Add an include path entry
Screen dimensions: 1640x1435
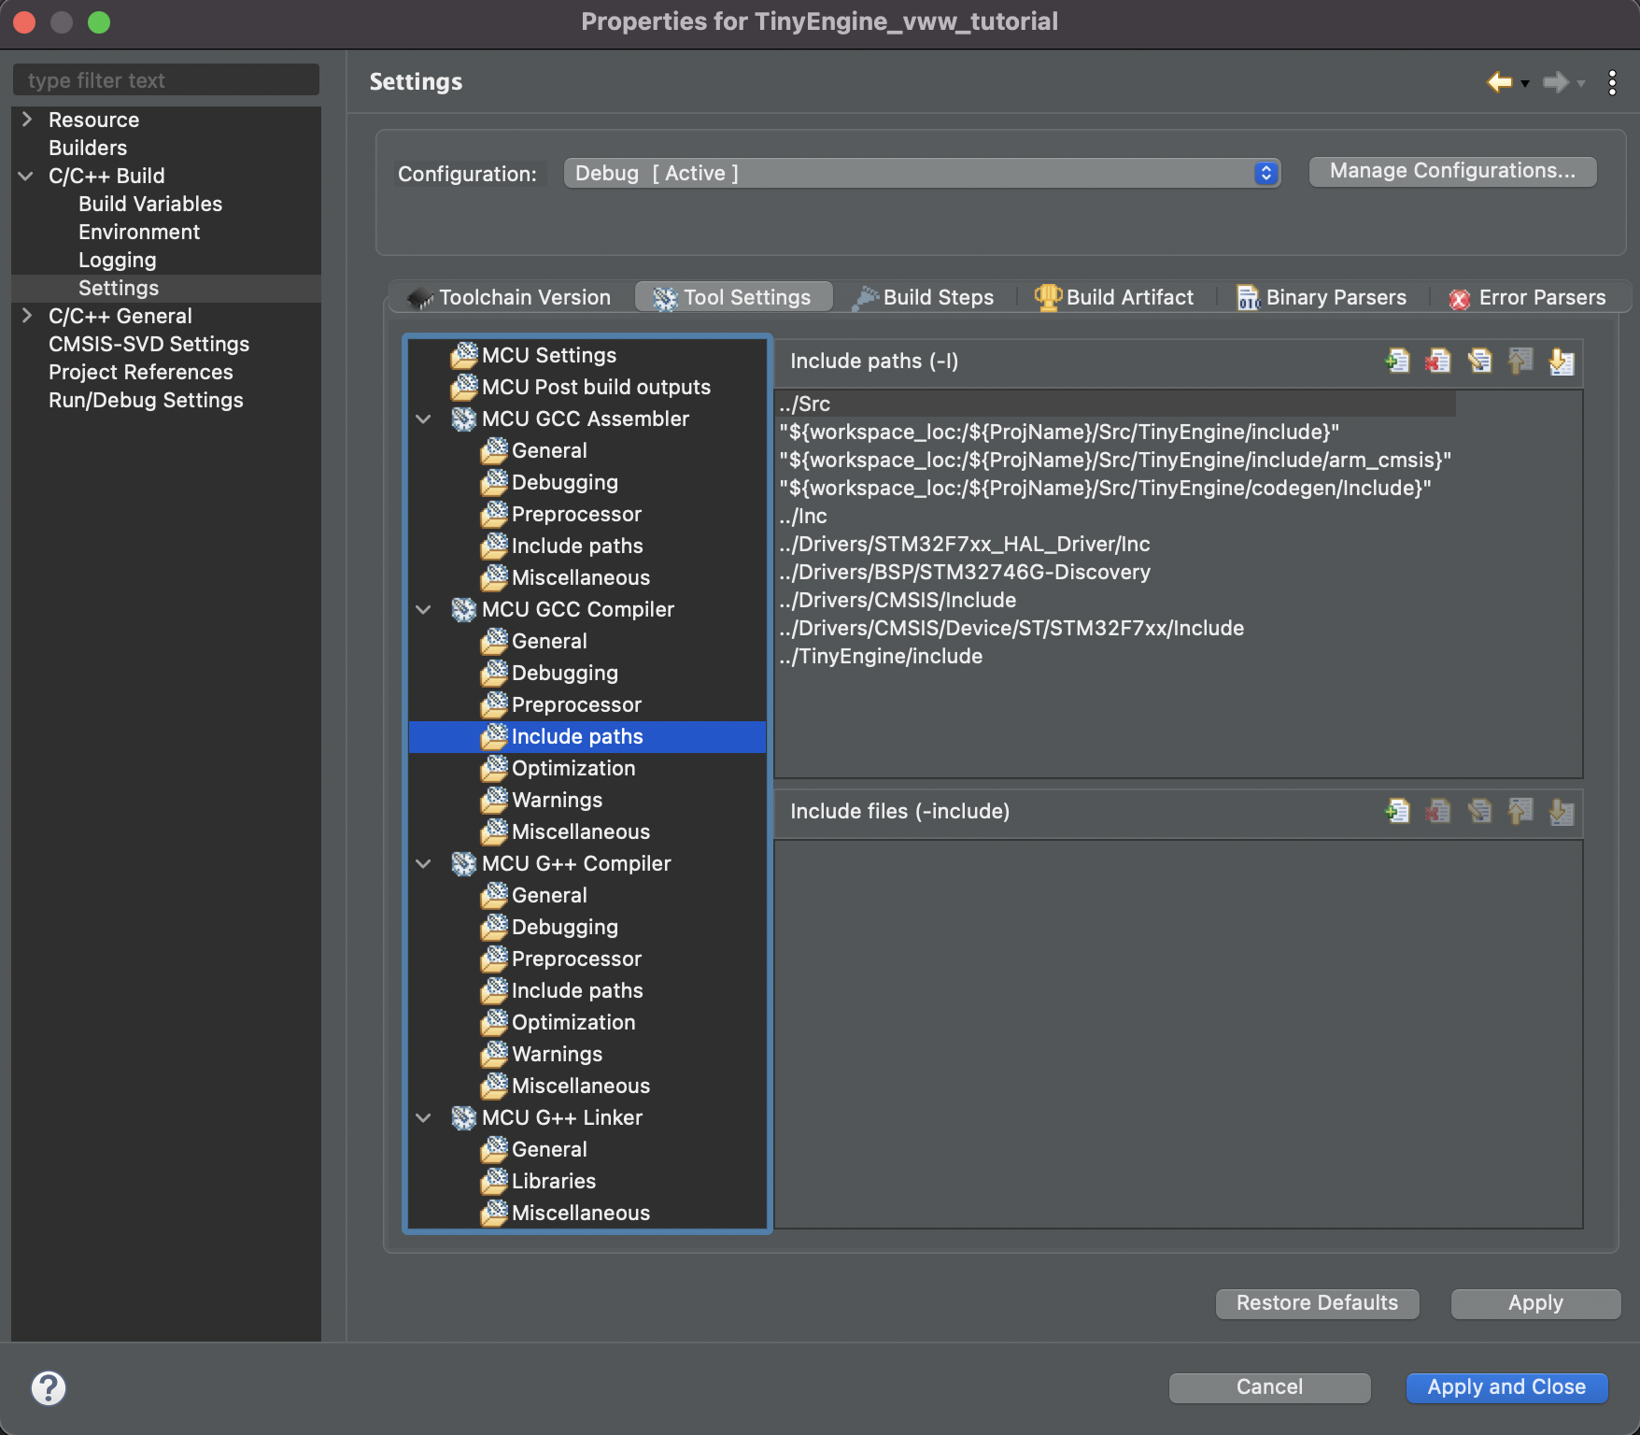[1397, 361]
